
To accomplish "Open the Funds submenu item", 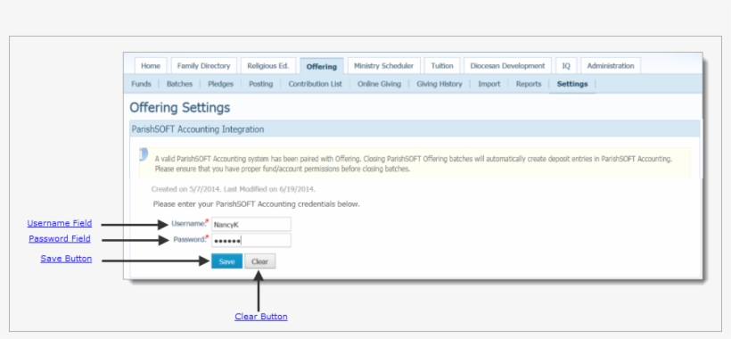I will [141, 84].
